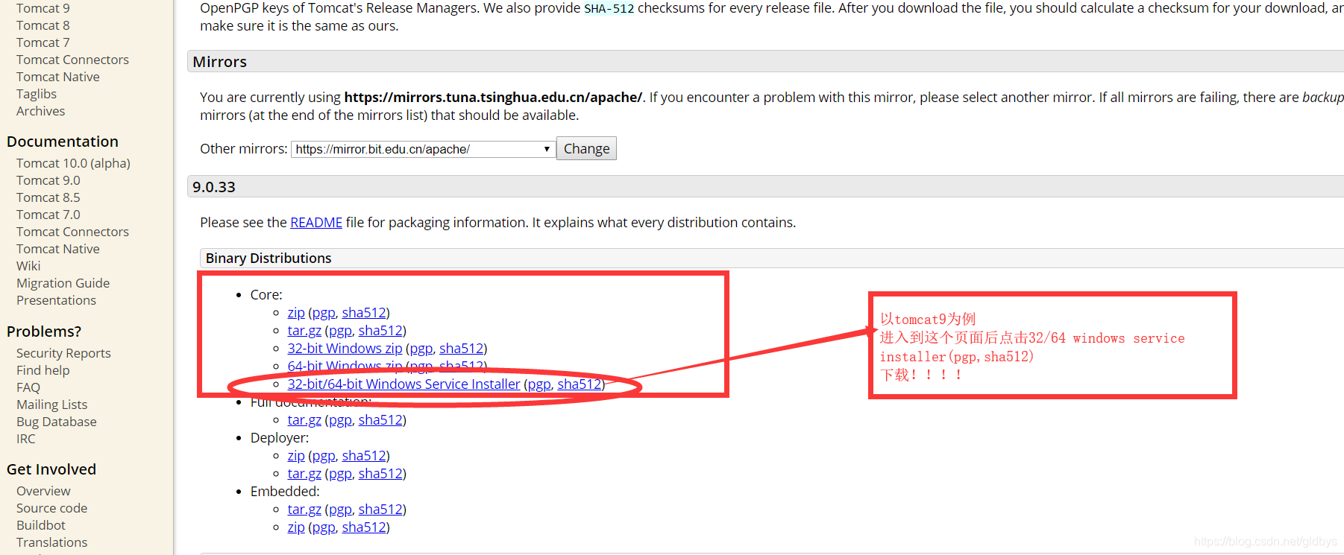The image size is (1344, 555).
Task: Open pgp signature for Windows Service Installer
Action: [539, 384]
